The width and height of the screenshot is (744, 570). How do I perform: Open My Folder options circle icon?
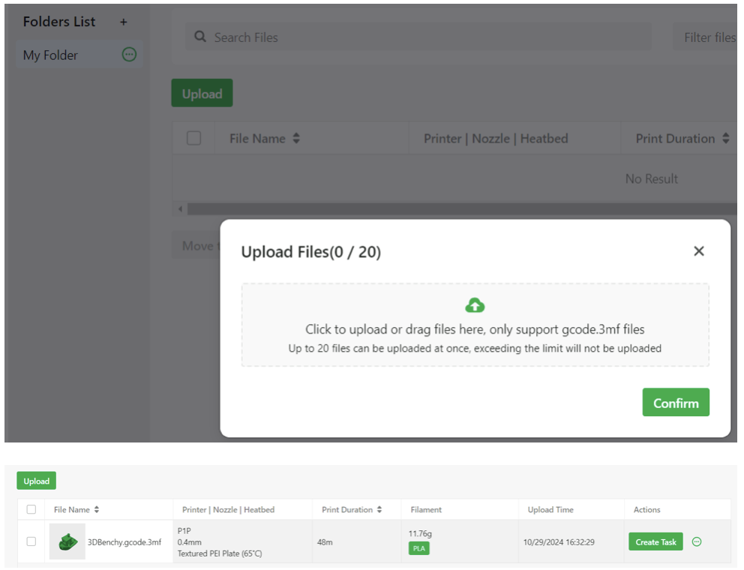[129, 55]
